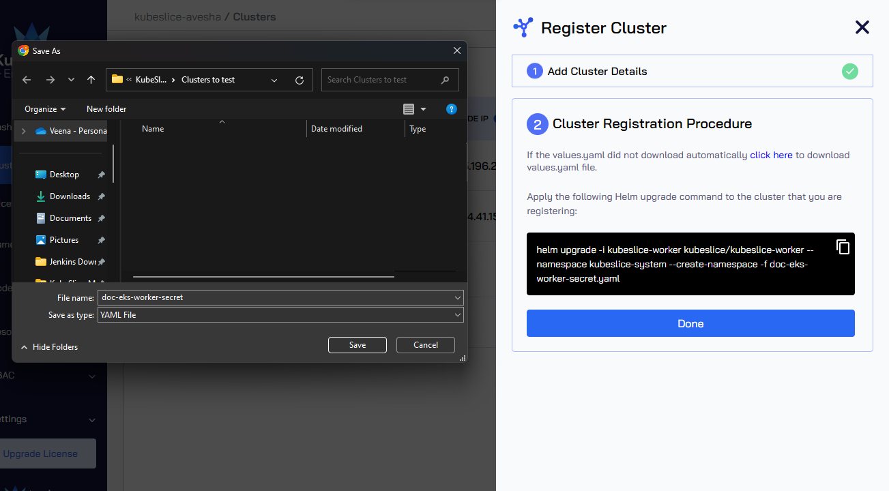The height and width of the screenshot is (491, 889).
Task: Click the folder icon in the address bar
Action: click(117, 79)
